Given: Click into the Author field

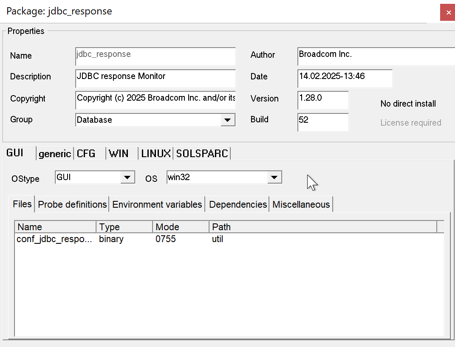Looking at the screenshot, I should [376, 56].
